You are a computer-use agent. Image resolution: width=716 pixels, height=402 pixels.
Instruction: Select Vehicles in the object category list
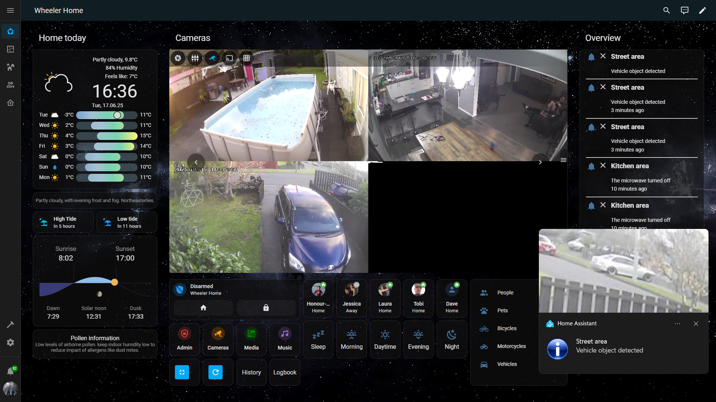(x=507, y=364)
